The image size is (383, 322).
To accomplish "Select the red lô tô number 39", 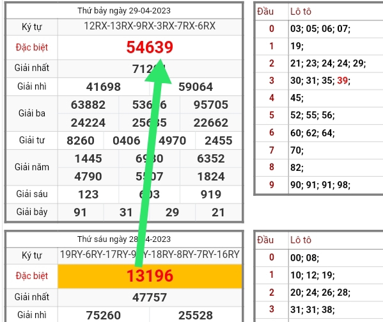I will 343,81.
